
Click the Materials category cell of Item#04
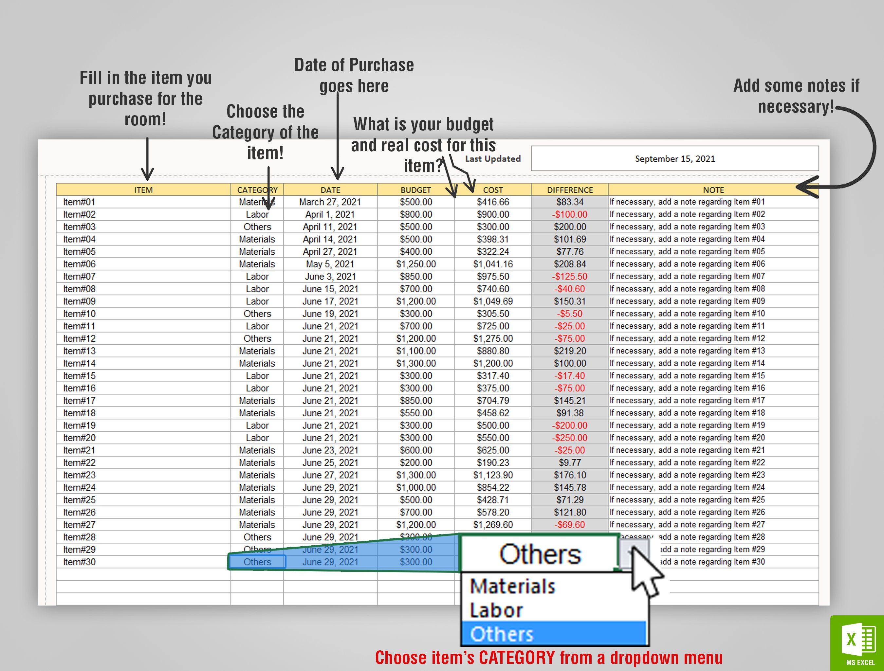point(257,239)
